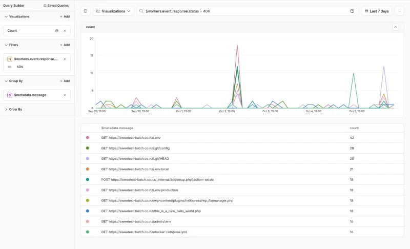This screenshot has height=249, width=410.
Task: Select the Query Builder heading
Action: pyautogui.click(x=14, y=6)
